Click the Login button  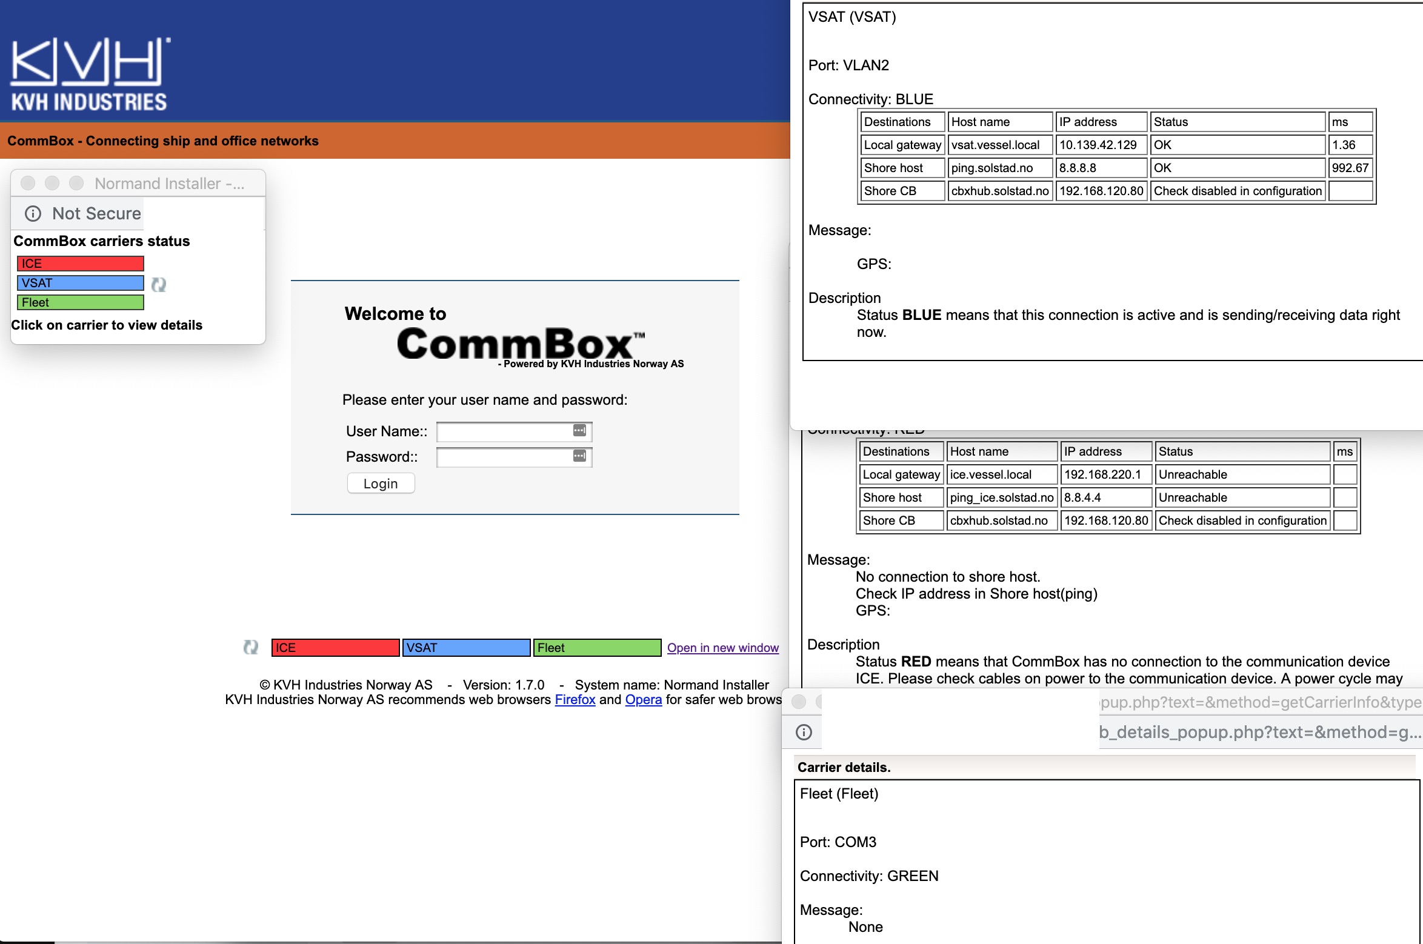click(x=381, y=484)
